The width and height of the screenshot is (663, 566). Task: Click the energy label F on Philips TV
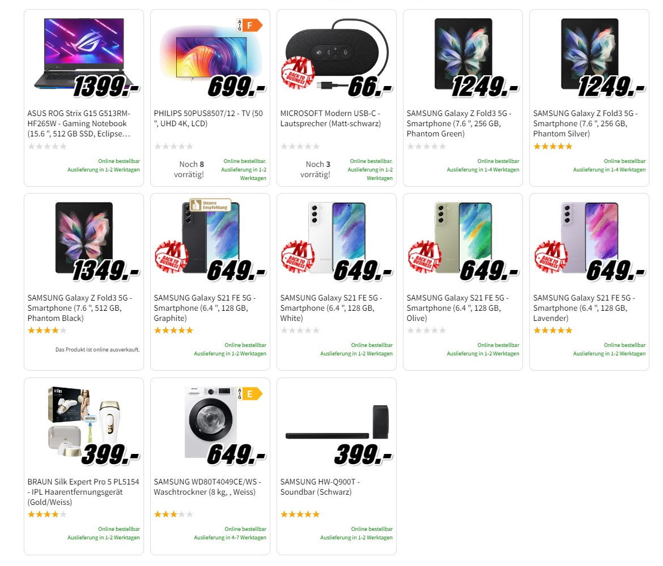[x=249, y=25]
